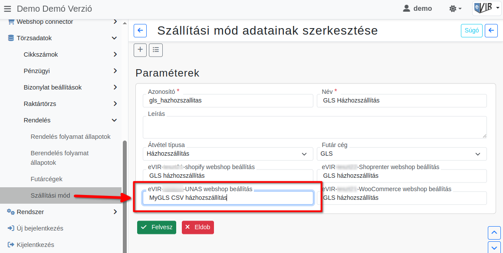Viewport: 503px width, 253px height.
Task: Expand the Pénzügyi submenu chevron
Action: click(x=115, y=71)
